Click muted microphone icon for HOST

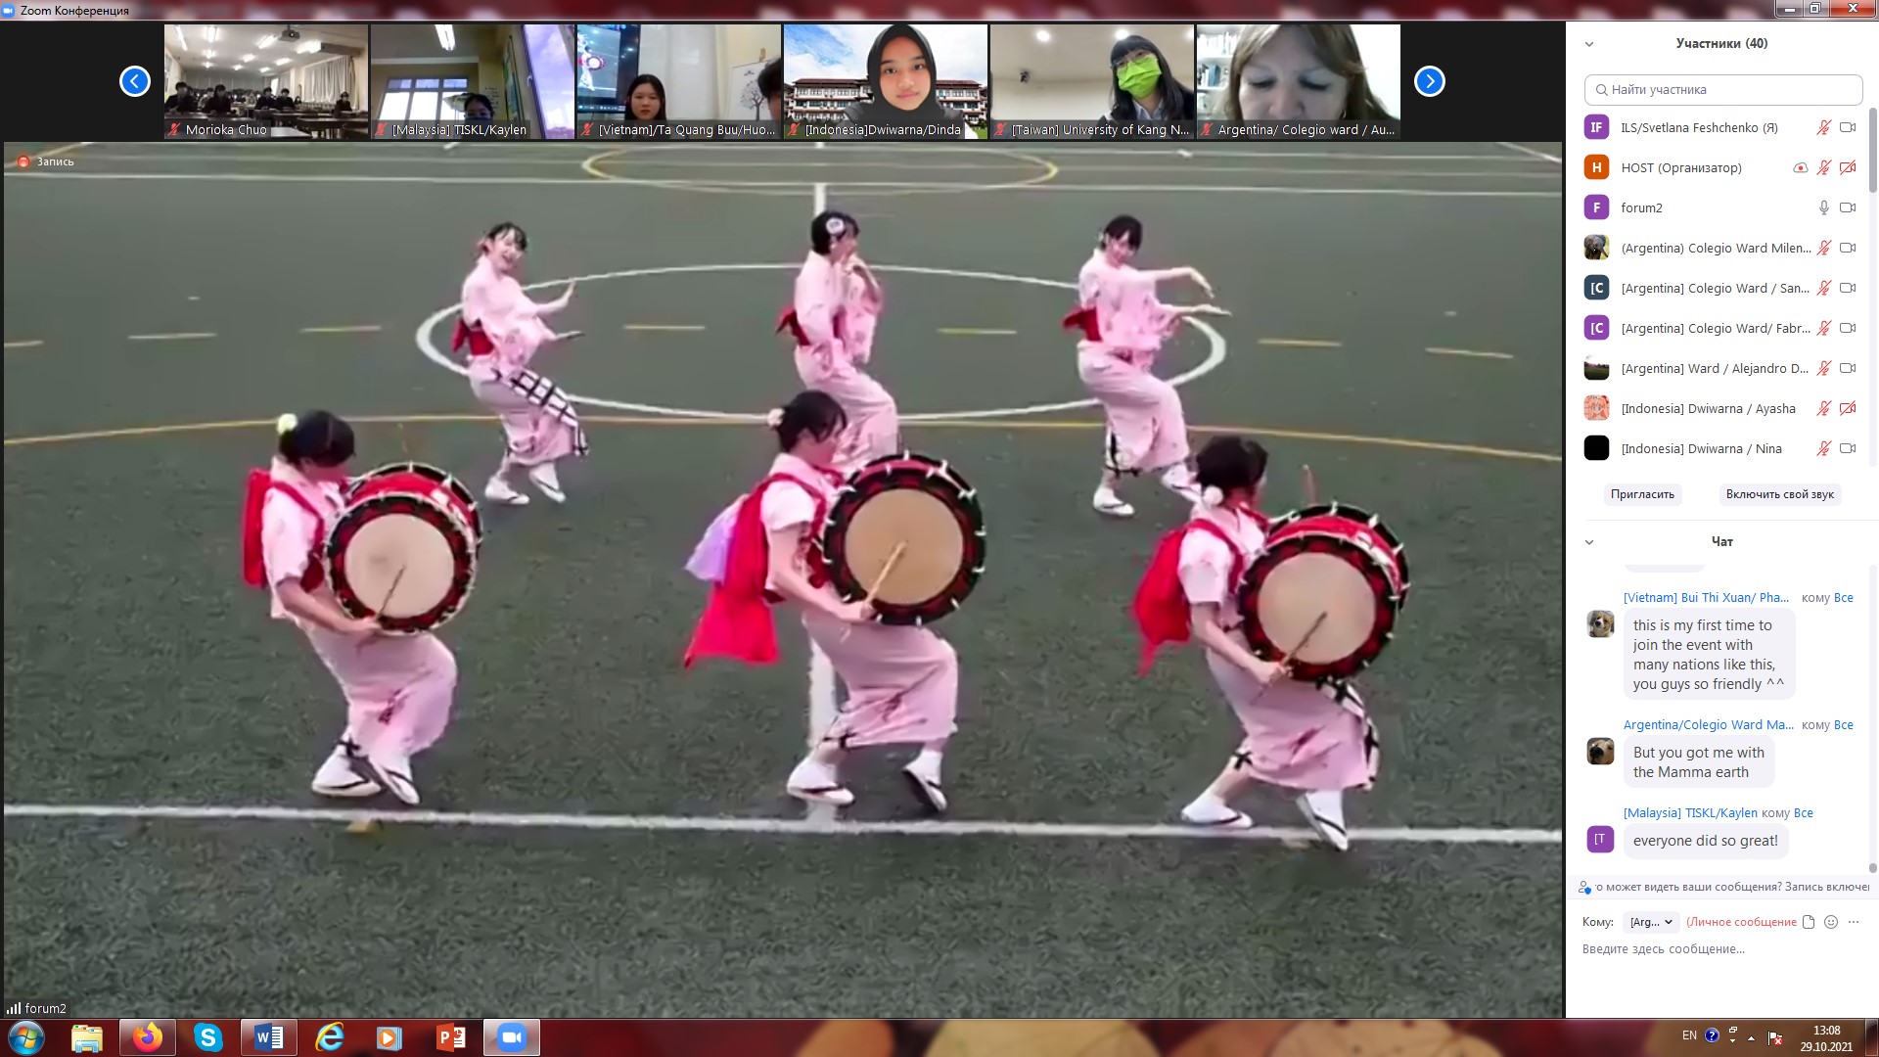pyautogui.click(x=1824, y=167)
